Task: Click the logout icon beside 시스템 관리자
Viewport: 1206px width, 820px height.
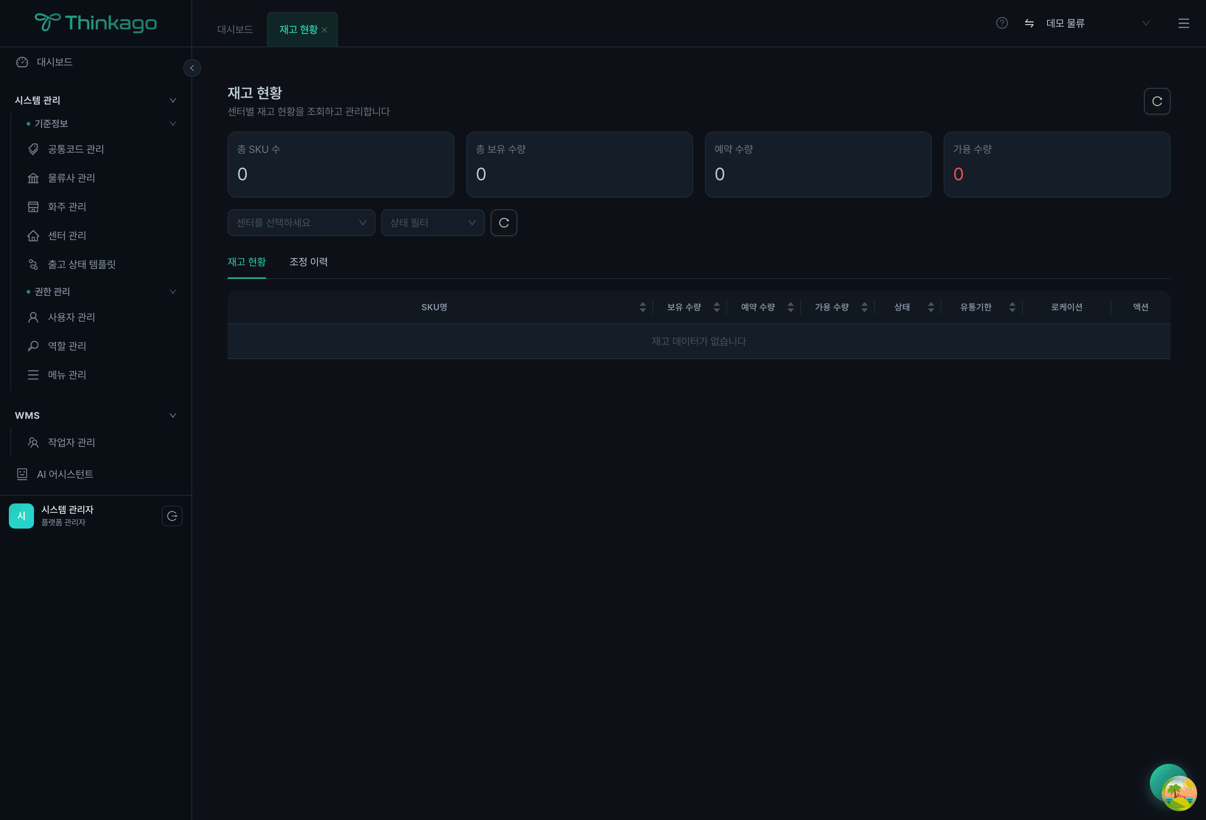Action: pos(172,516)
